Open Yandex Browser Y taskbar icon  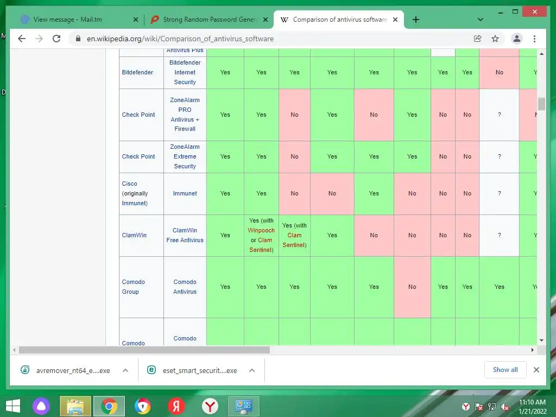(x=210, y=406)
